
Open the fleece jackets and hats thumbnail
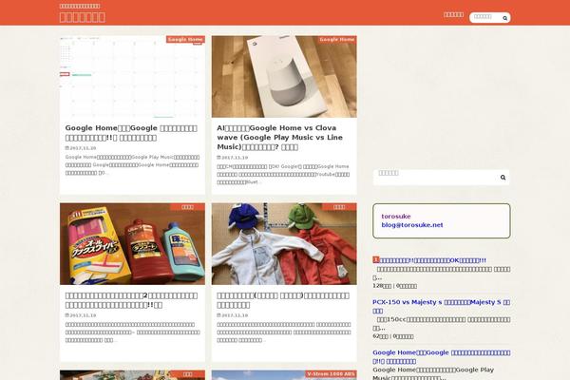[x=284, y=243]
